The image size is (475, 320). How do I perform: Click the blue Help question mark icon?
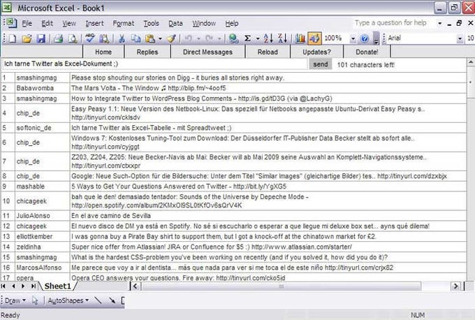click(365, 38)
